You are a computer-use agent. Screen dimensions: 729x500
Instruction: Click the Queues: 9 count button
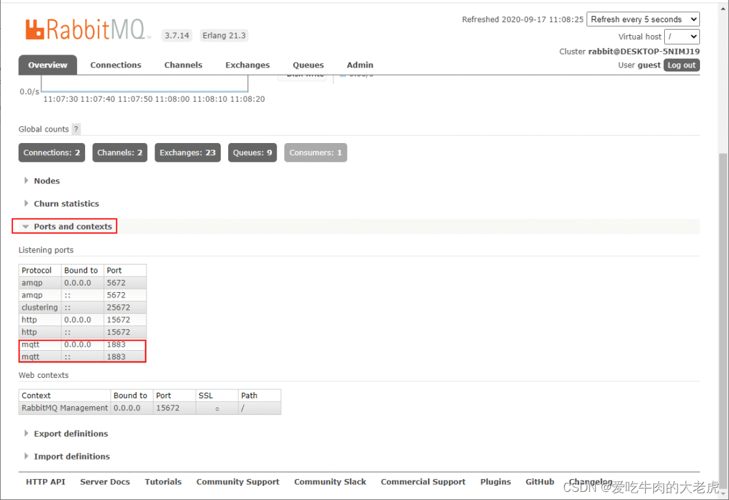(x=252, y=152)
